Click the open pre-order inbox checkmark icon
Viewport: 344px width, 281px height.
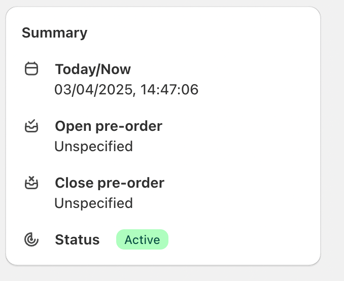31,126
